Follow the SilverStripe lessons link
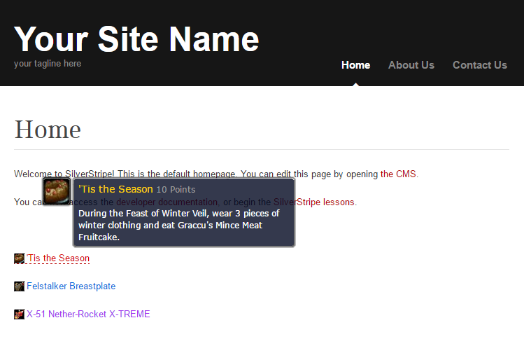Image resolution: width=524 pixels, height=339 pixels. pos(314,202)
